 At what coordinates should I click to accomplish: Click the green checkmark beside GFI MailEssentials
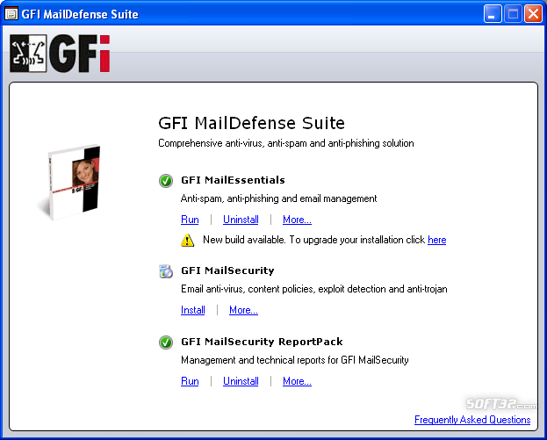tap(166, 181)
